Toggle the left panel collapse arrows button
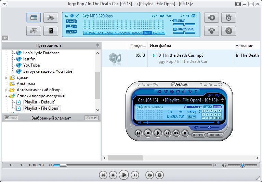The height and width of the screenshot is (182, 262). coord(5,38)
